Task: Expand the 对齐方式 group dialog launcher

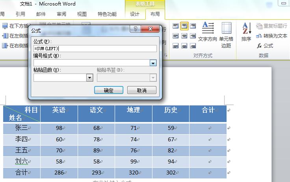Action: pyautogui.click(x=165, y=55)
